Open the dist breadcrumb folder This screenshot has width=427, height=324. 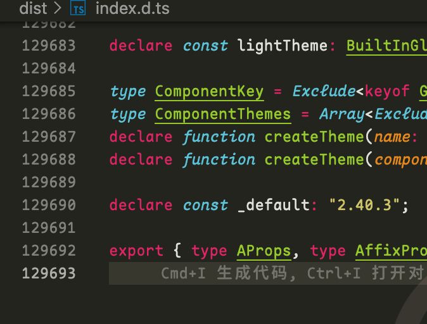coord(33,8)
